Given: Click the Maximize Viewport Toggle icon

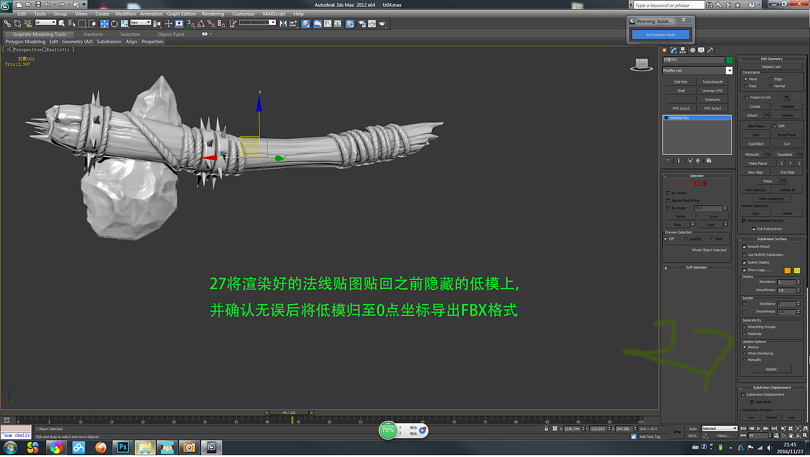Looking at the screenshot, I should click(x=805, y=436).
